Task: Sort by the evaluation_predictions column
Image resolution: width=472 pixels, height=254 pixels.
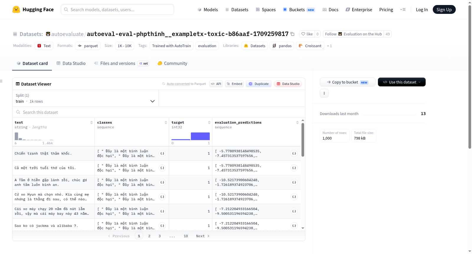Action: (297, 122)
